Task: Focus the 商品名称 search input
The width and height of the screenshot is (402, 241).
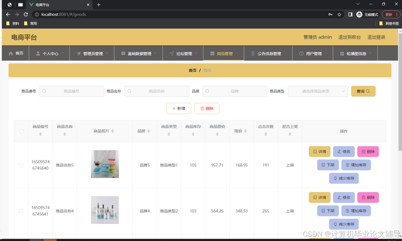Action: click(x=157, y=91)
